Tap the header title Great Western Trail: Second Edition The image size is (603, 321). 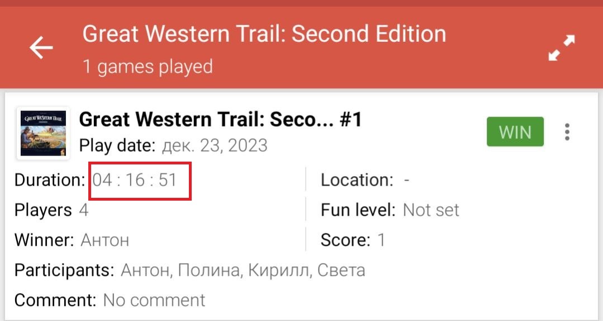(264, 34)
